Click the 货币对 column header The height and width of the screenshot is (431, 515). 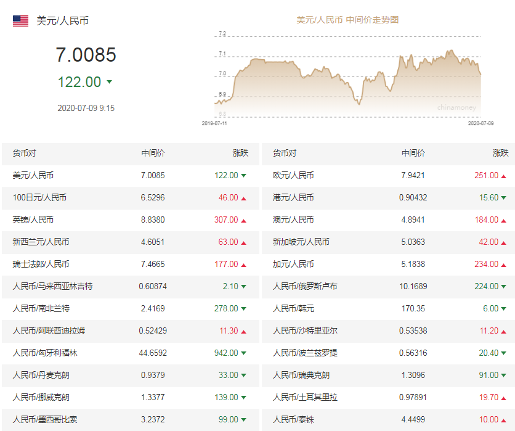(x=23, y=154)
